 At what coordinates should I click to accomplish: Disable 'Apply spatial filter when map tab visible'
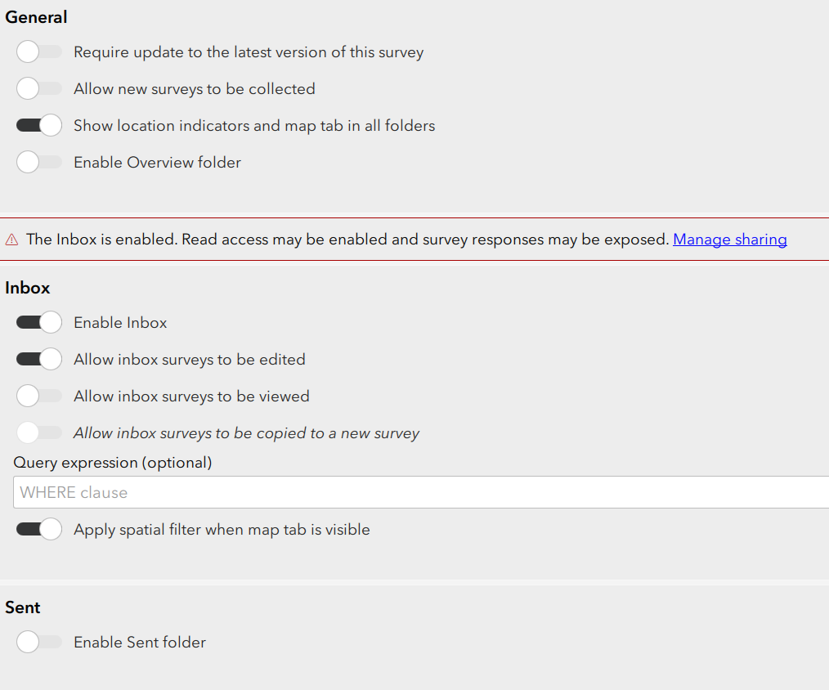point(38,529)
